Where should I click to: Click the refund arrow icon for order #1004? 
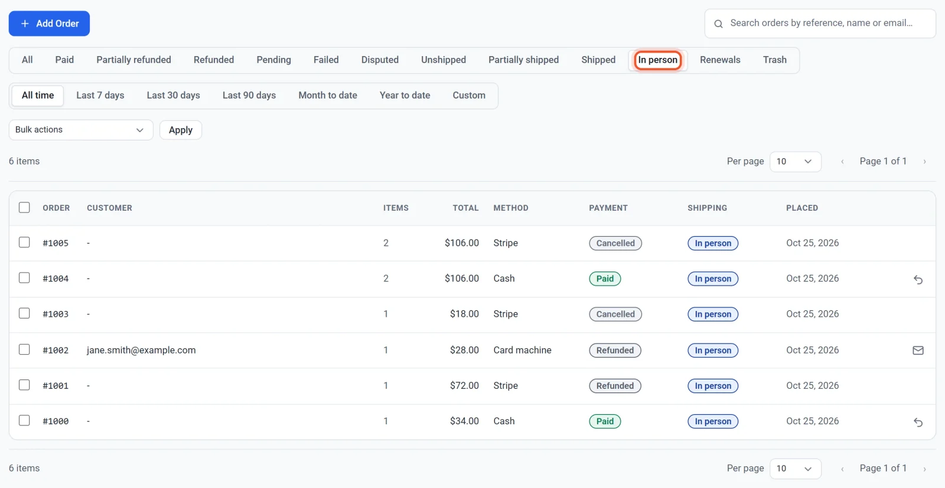[x=918, y=280]
